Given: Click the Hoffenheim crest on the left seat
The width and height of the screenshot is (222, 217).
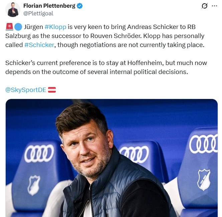Looking at the screenshot, I should coord(34,185).
